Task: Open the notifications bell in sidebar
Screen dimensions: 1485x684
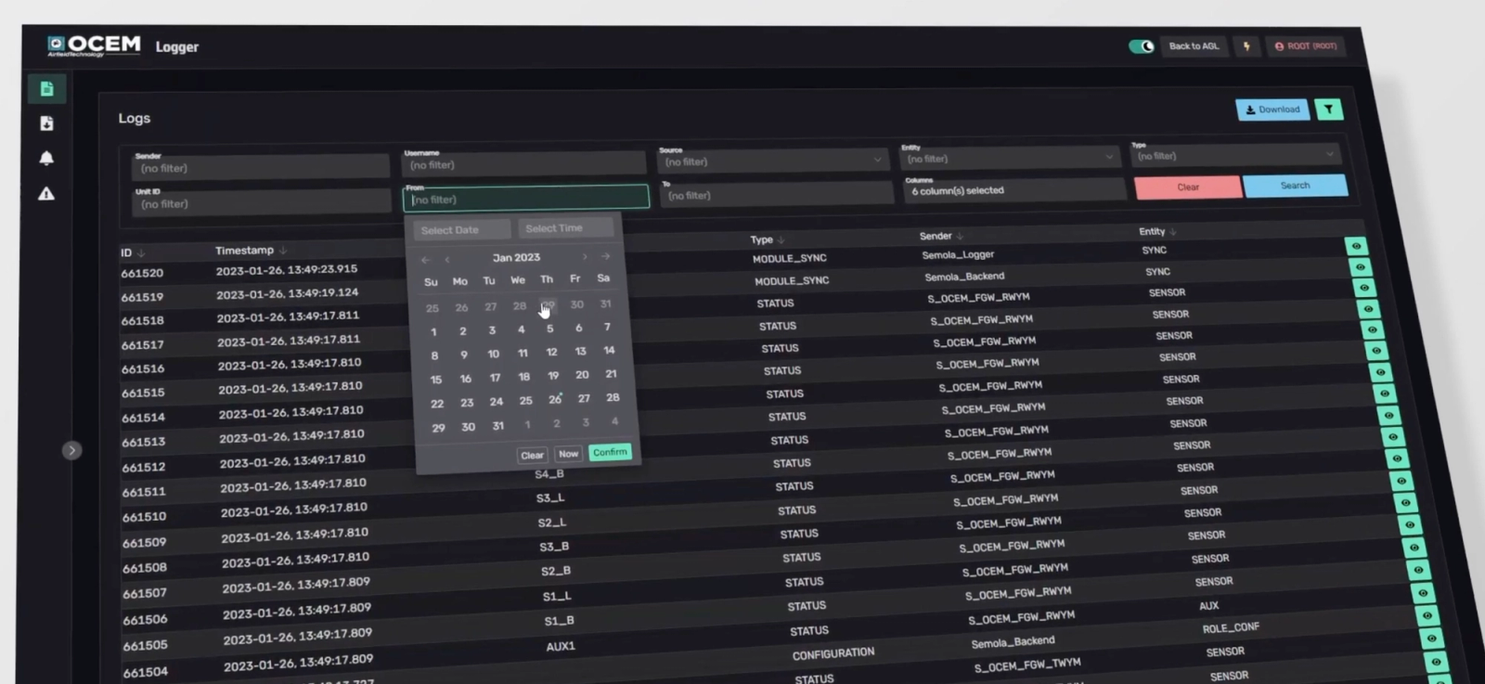Action: [x=46, y=158]
